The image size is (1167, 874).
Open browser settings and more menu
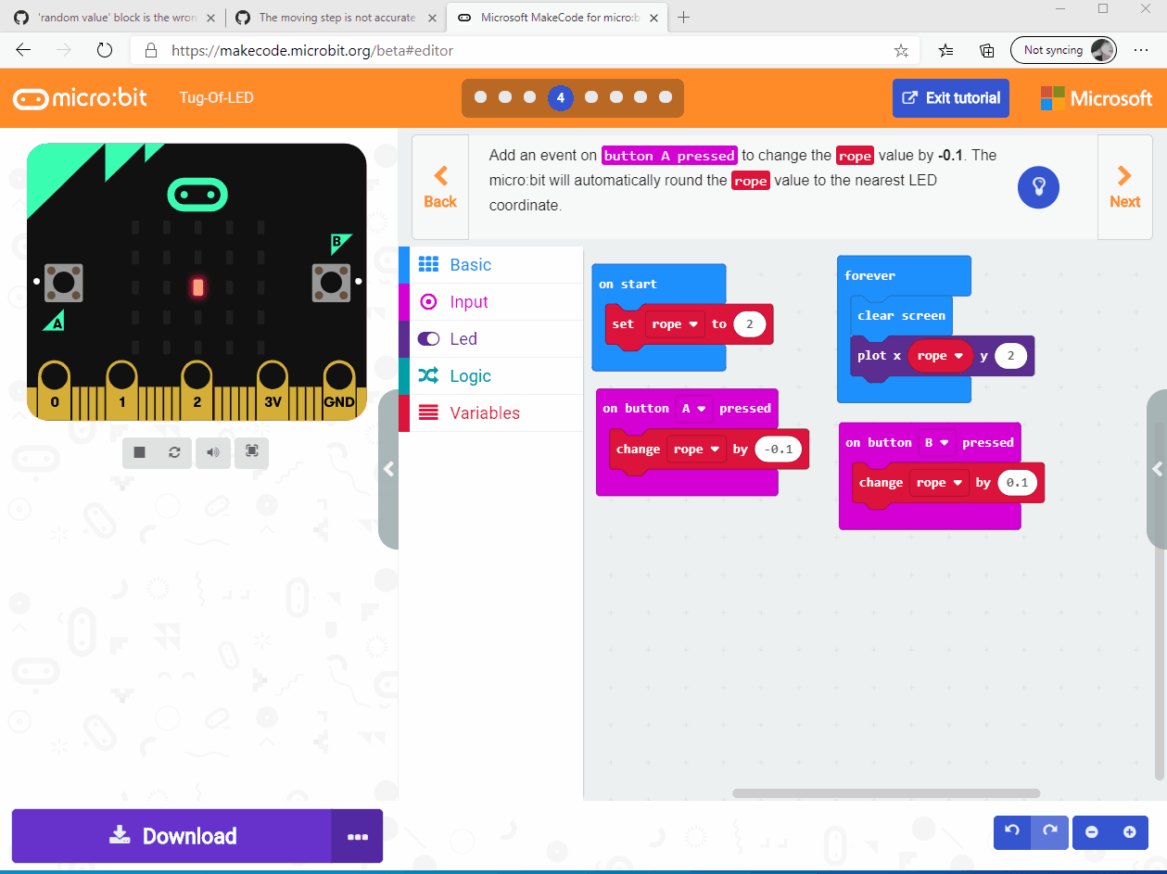[x=1141, y=50]
